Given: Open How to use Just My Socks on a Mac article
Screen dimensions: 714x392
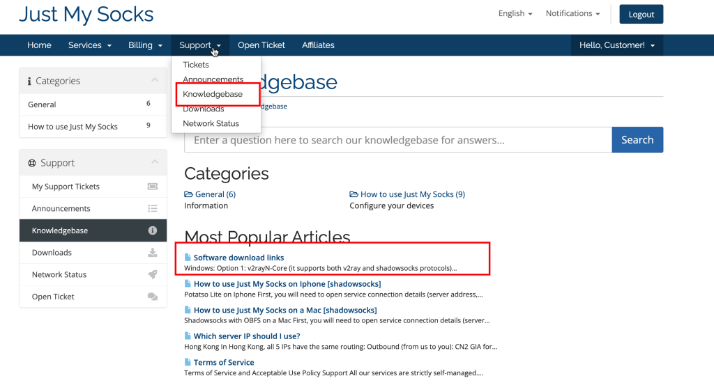Looking at the screenshot, I should (285, 310).
